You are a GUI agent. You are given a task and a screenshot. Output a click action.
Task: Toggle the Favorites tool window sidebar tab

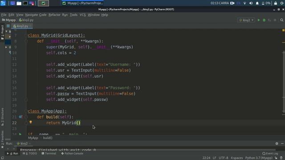pos(2,139)
